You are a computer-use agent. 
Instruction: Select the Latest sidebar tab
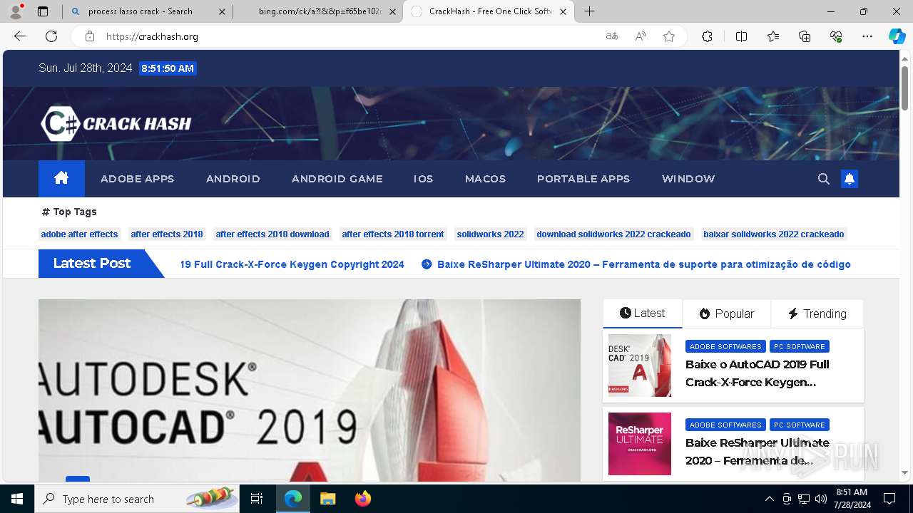[643, 313]
